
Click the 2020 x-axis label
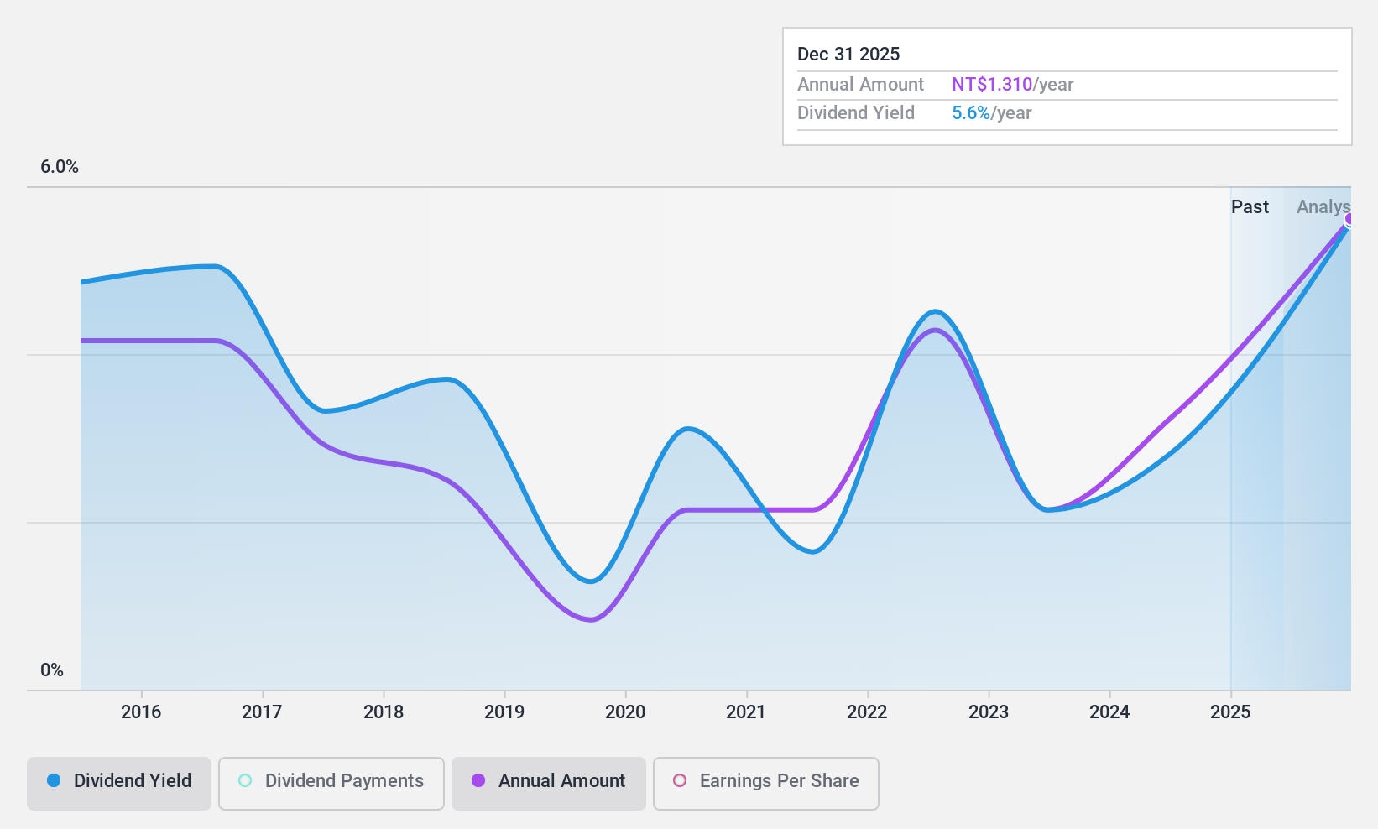tap(625, 712)
